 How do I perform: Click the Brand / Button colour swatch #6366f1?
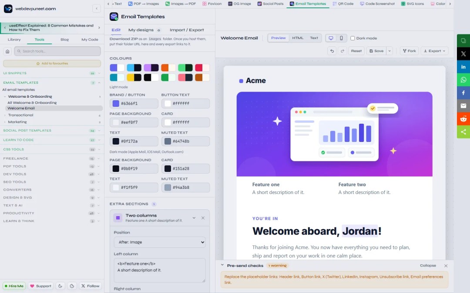pyautogui.click(x=116, y=103)
